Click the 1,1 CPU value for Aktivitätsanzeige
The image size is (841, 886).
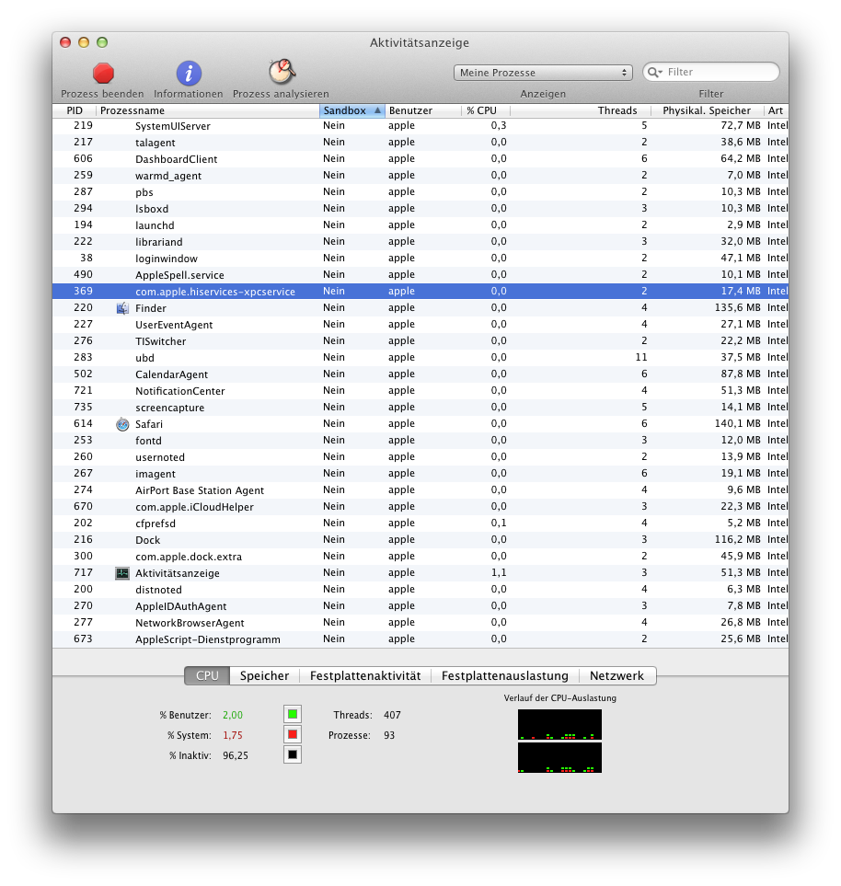pyautogui.click(x=499, y=573)
